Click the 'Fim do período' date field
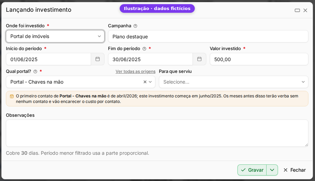 (x=150, y=59)
